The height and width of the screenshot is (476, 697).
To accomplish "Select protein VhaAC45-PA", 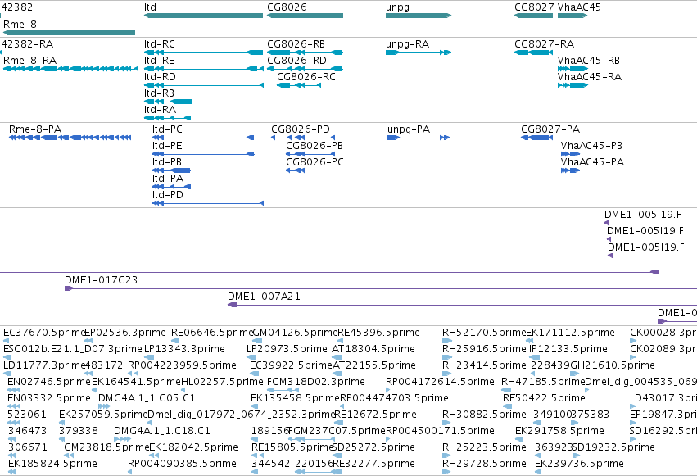I will [x=570, y=170].
